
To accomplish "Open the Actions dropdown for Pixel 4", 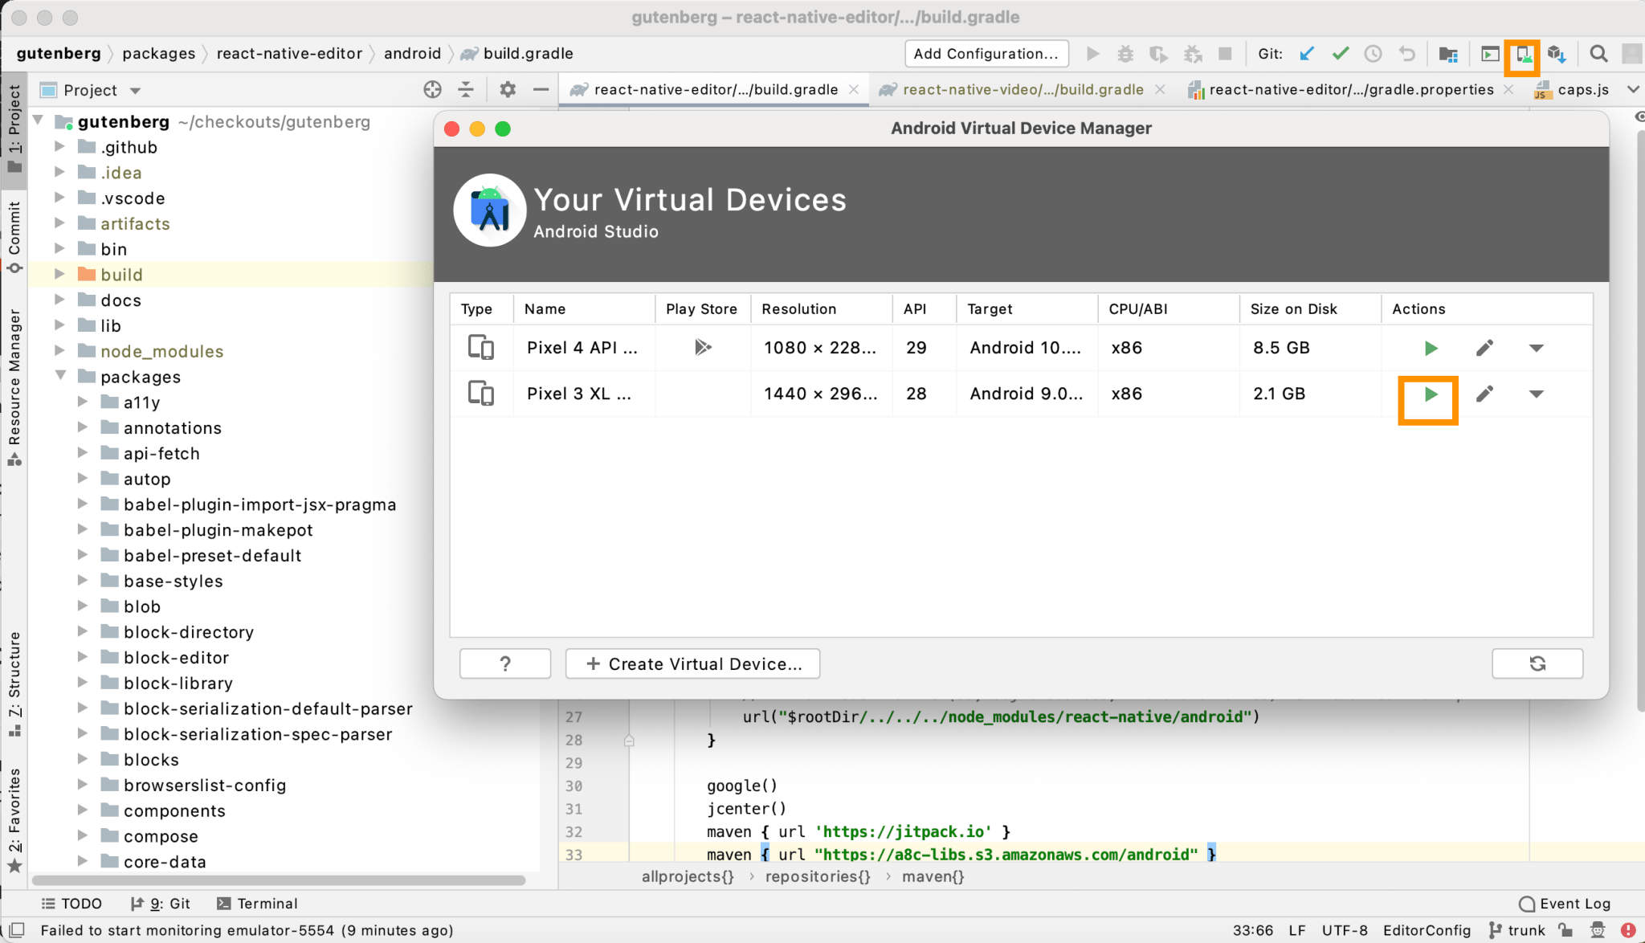I will pos(1537,347).
